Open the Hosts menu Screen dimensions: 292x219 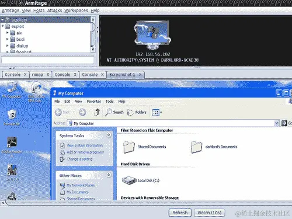(39, 11)
